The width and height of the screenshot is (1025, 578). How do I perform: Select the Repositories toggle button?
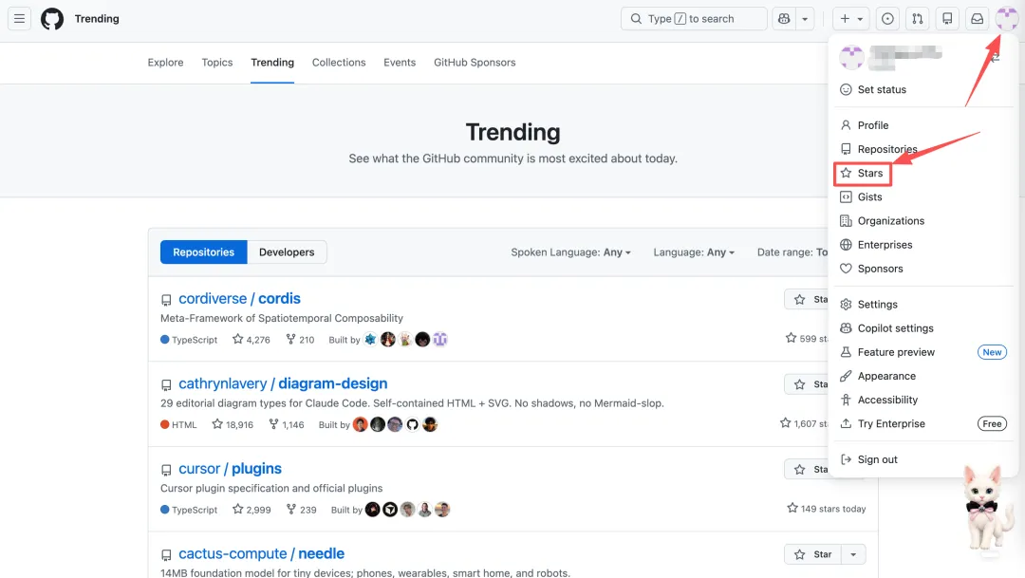(203, 252)
